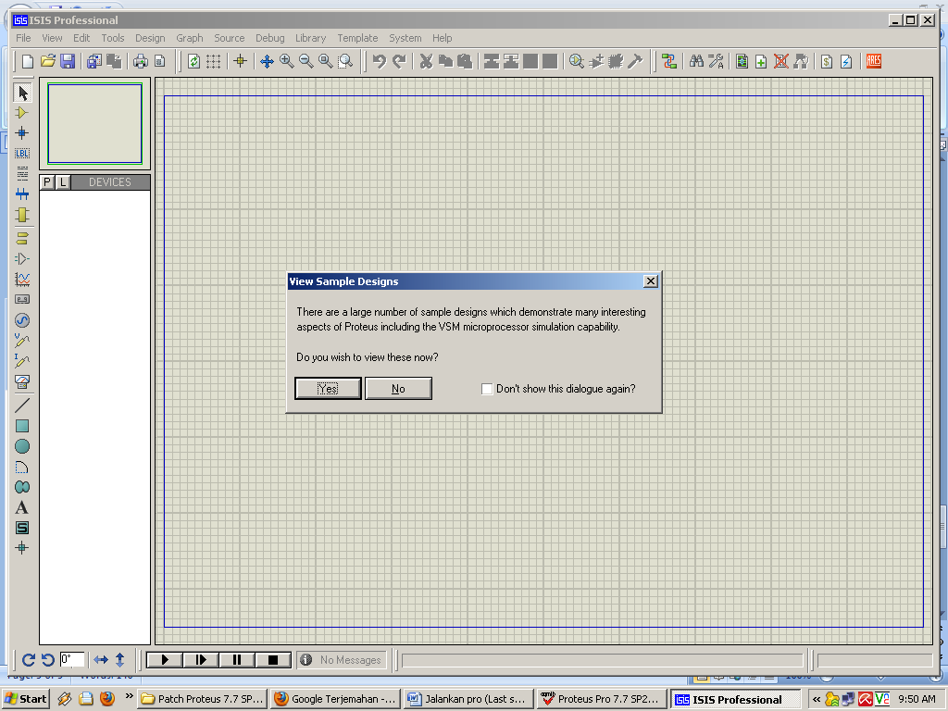Click the Search and Tag binoculars icon
948x711 pixels.
(696, 61)
